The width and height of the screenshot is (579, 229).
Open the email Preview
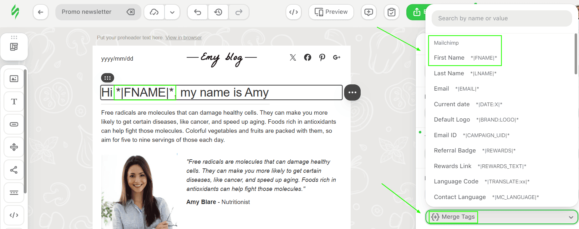point(331,12)
